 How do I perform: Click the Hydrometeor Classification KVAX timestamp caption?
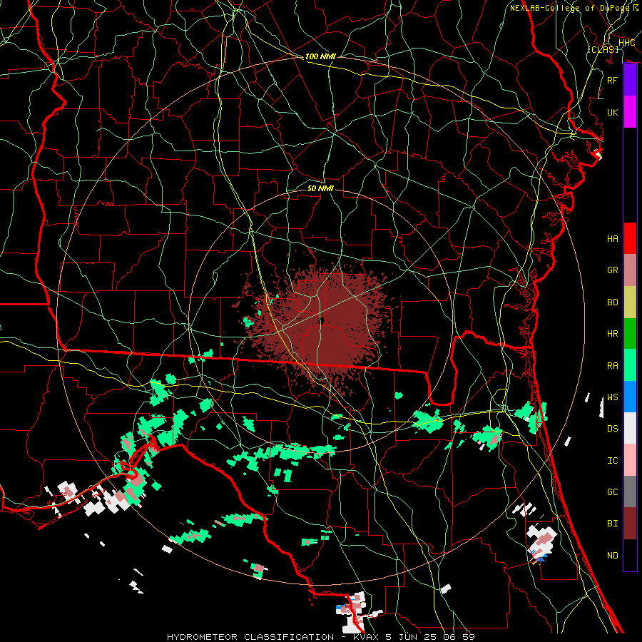[x=321, y=637]
